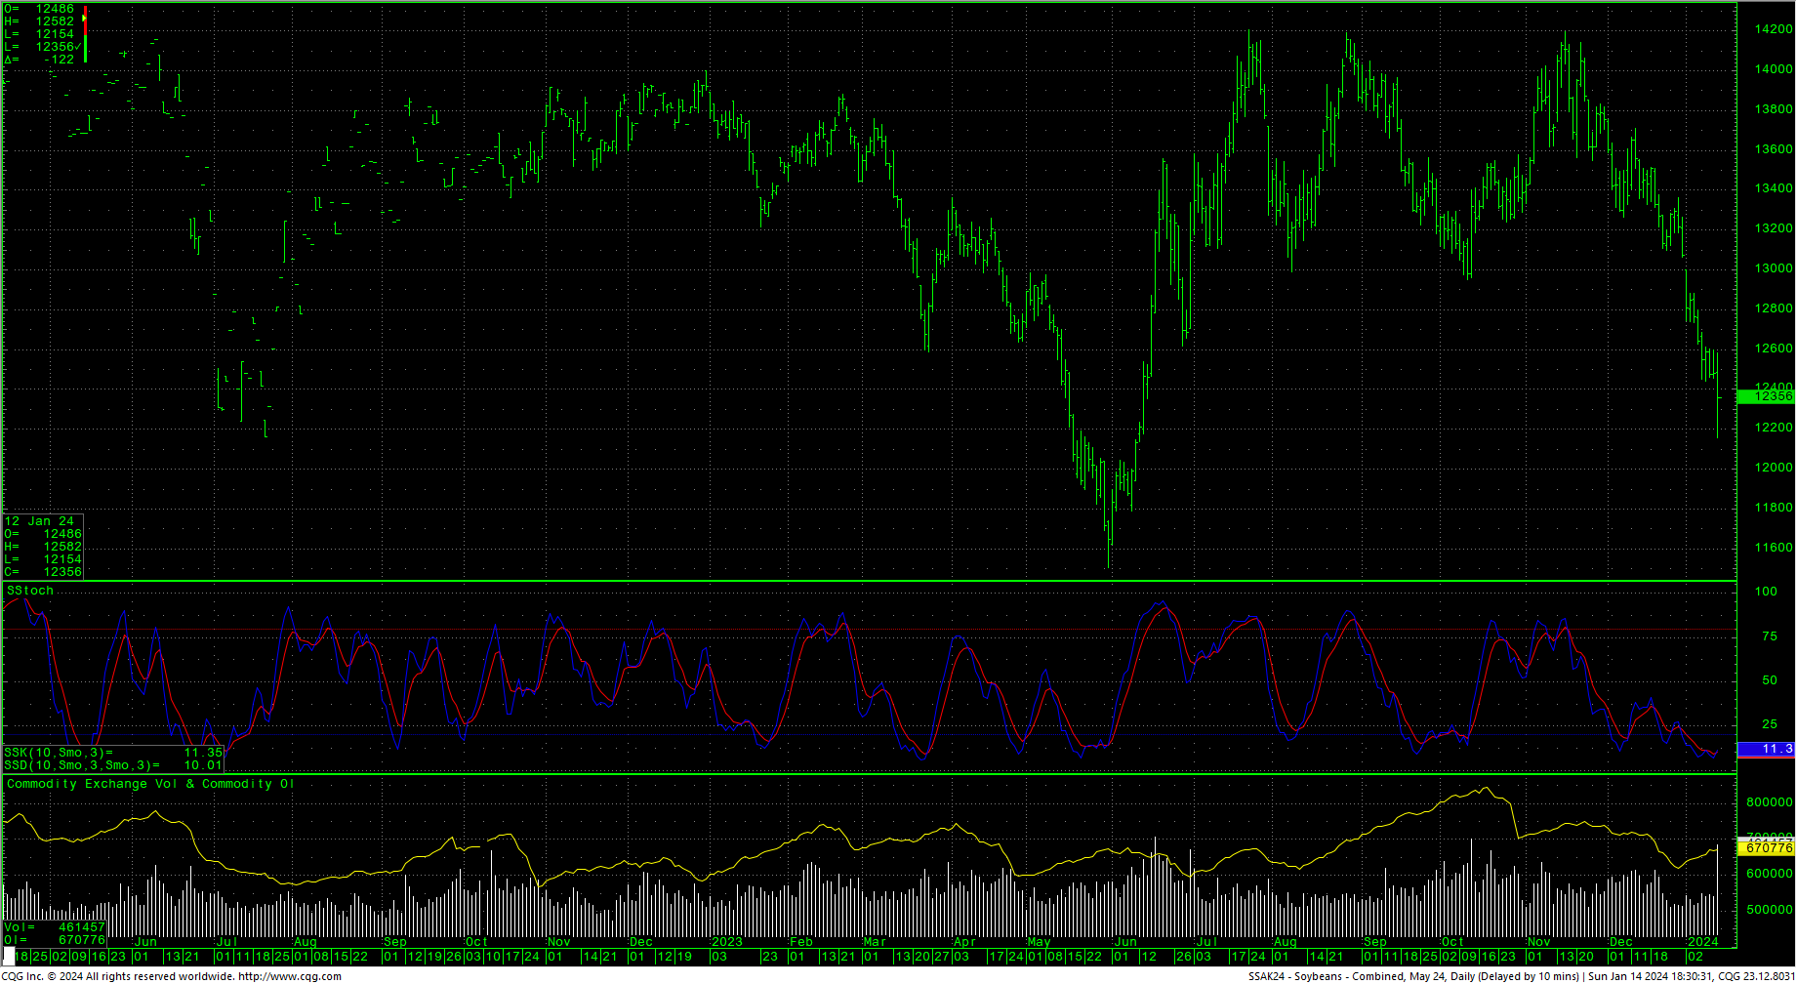Open the www.cqg.com link in footer
Image resolution: width=1797 pixels, height=984 pixels.
pyautogui.click(x=290, y=976)
